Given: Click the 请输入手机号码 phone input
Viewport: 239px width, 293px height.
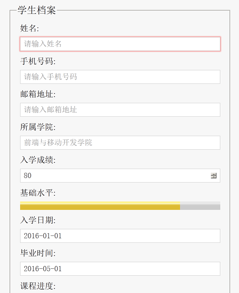Looking at the screenshot, I should [120, 77].
